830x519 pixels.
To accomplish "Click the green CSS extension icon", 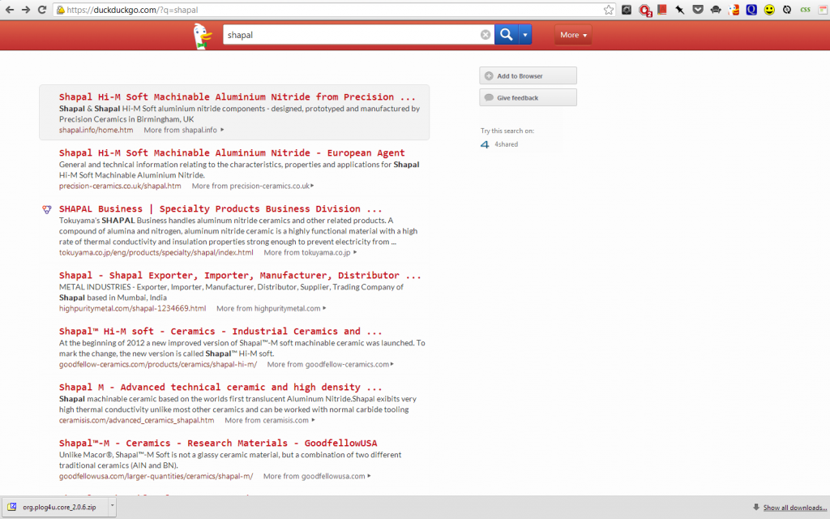I will coord(805,10).
